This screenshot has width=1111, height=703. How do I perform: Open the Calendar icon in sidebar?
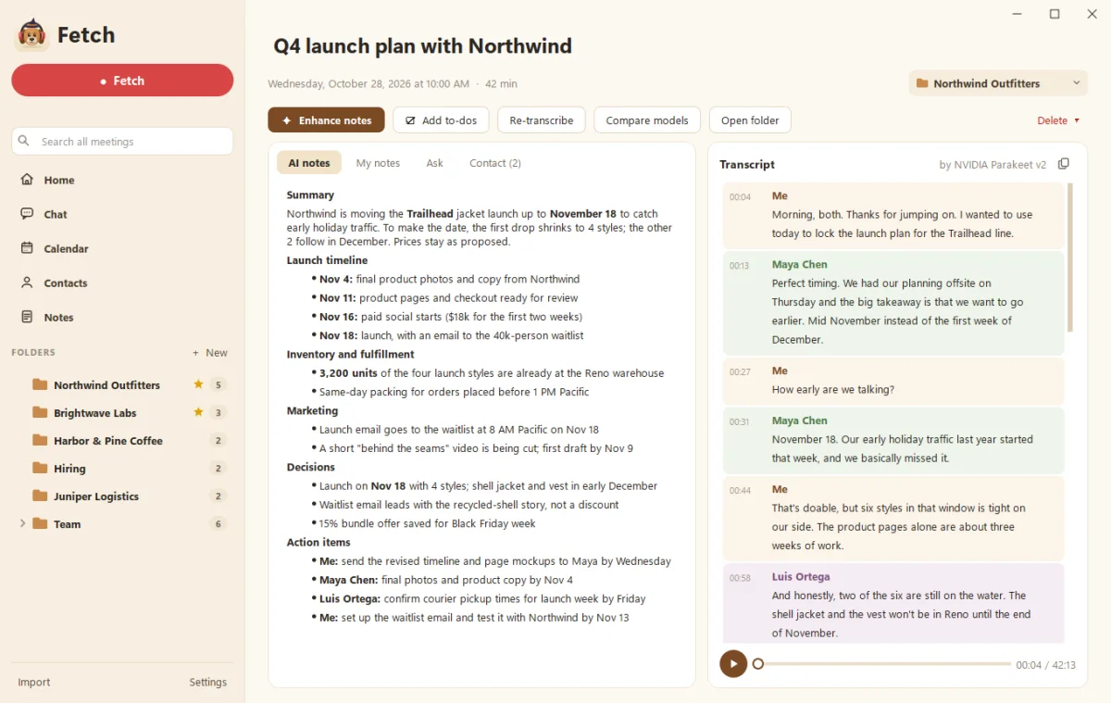27,248
